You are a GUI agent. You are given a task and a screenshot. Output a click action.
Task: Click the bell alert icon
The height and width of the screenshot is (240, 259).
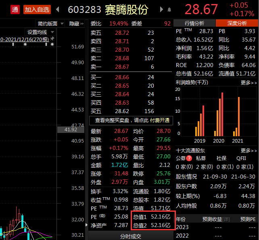coord(169,10)
